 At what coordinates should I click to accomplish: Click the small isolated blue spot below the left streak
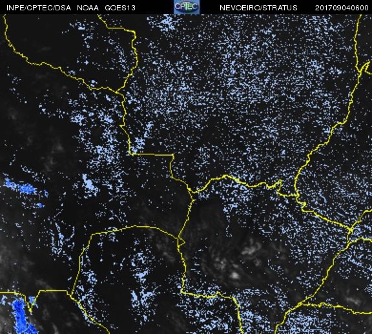[40, 205]
